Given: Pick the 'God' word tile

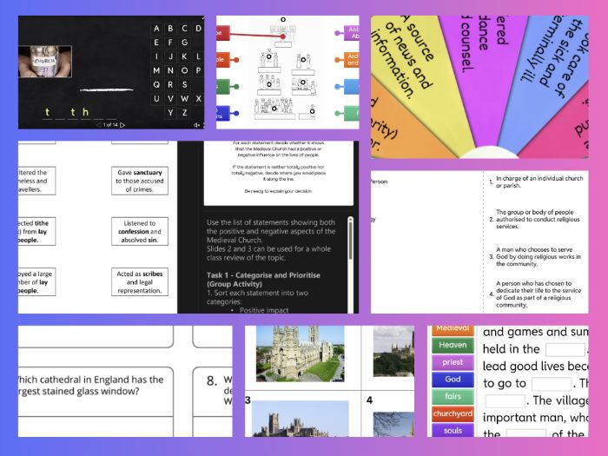Looking at the screenshot, I should point(453,380).
